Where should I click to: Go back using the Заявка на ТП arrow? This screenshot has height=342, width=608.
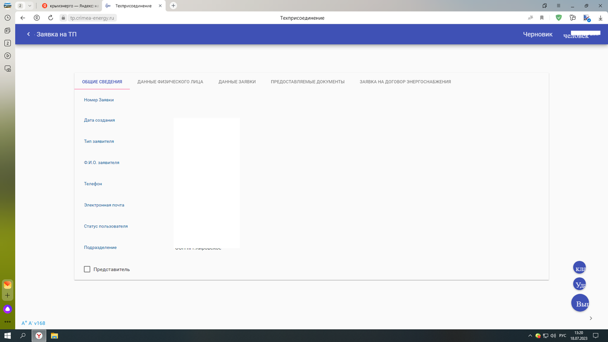click(29, 34)
